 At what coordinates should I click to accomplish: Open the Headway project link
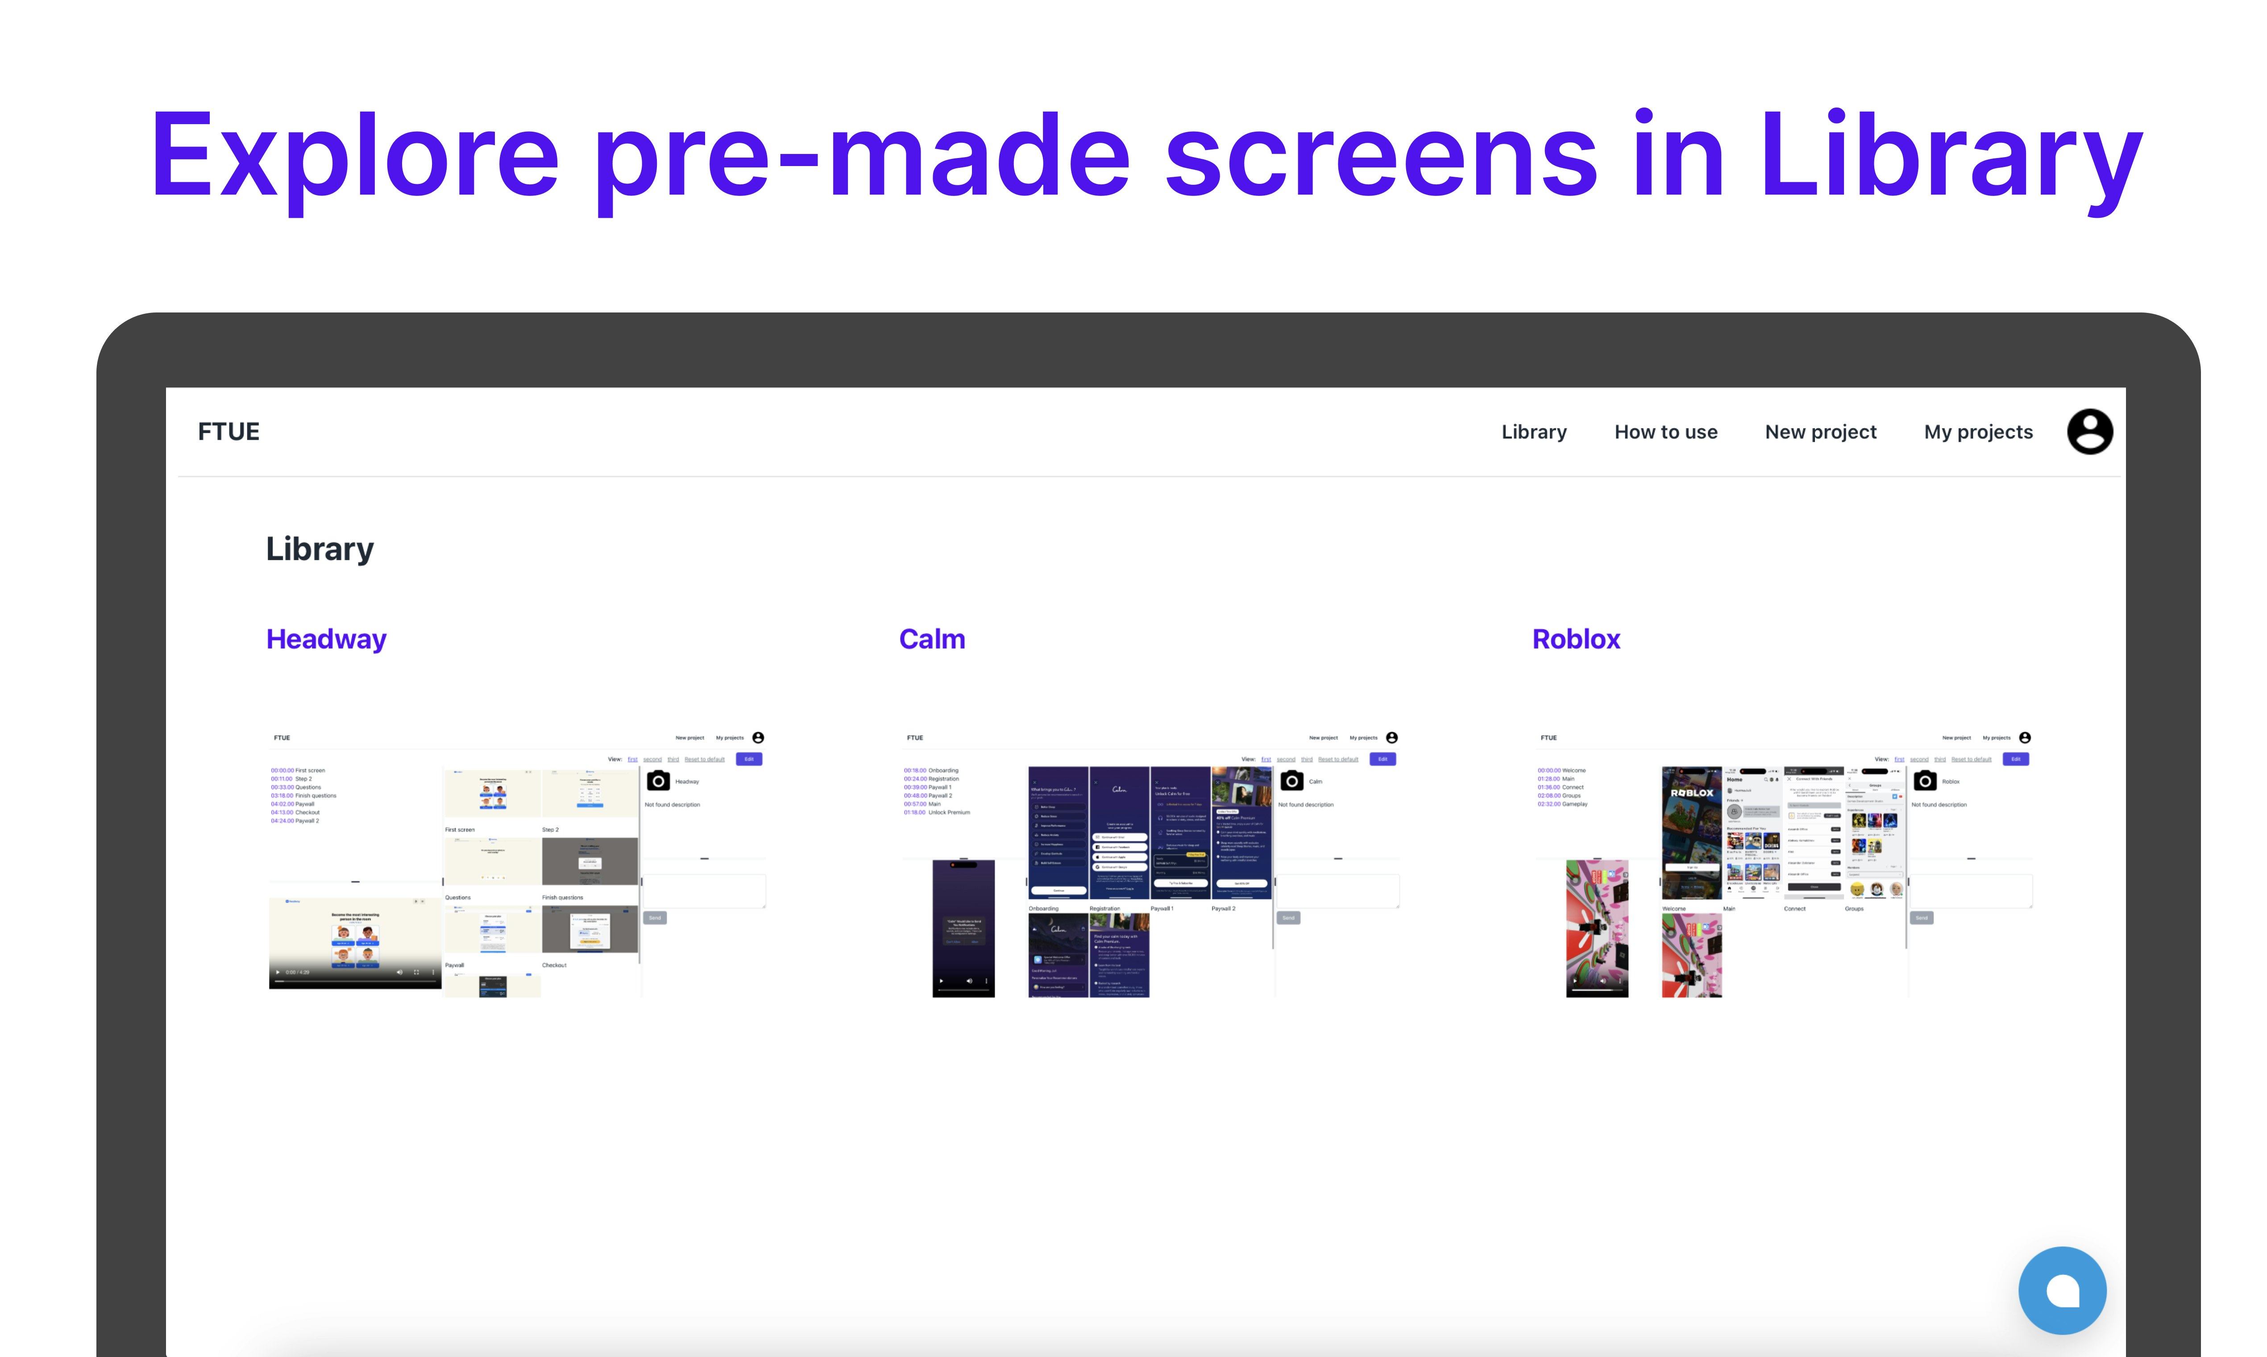pyautogui.click(x=326, y=639)
